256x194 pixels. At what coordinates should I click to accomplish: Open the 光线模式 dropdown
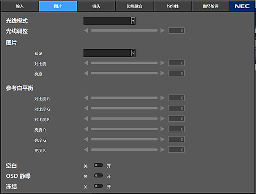109,21
